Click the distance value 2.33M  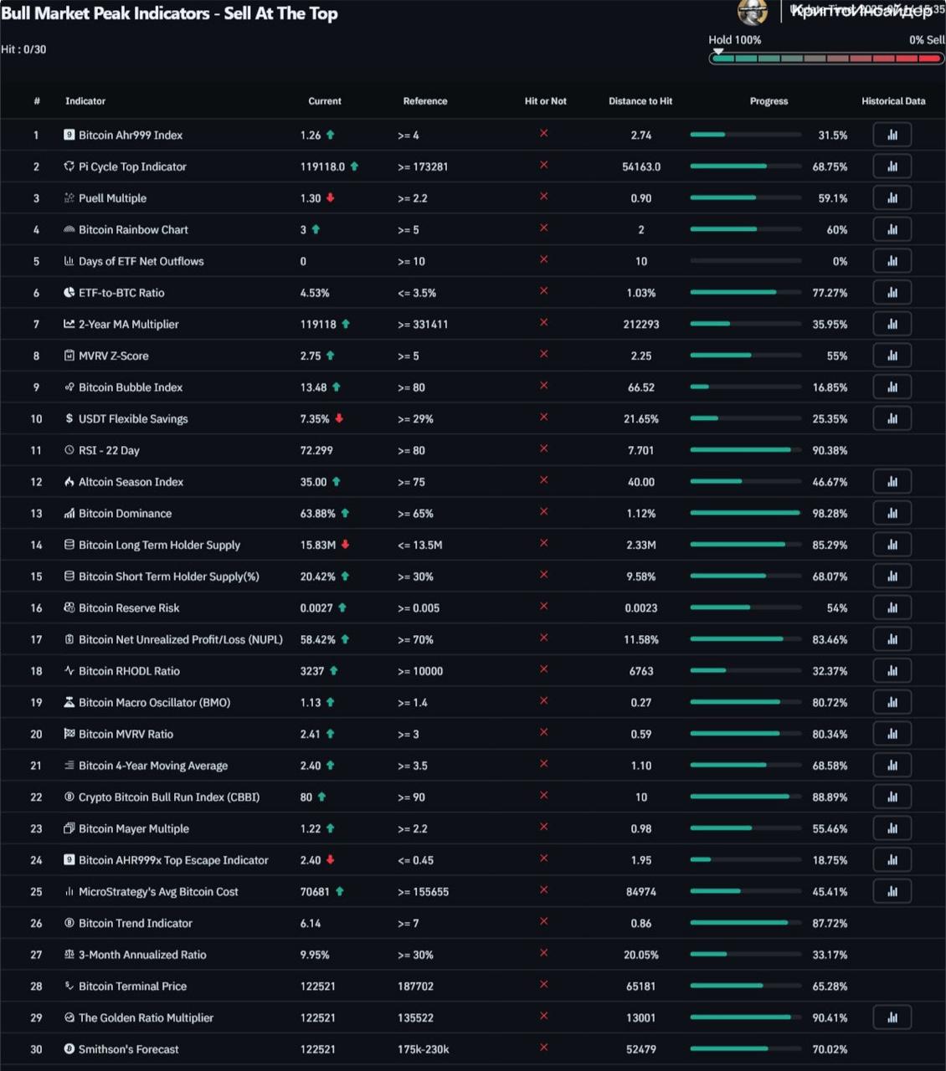pos(641,545)
